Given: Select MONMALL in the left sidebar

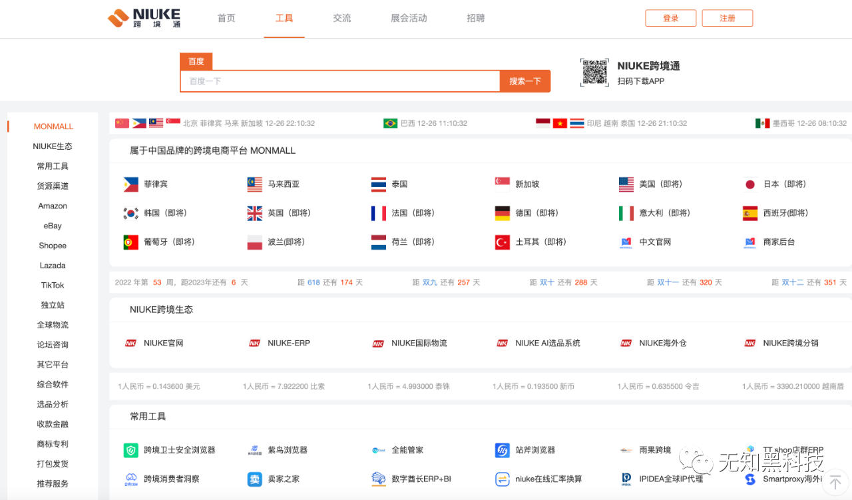Looking at the screenshot, I should tap(53, 126).
